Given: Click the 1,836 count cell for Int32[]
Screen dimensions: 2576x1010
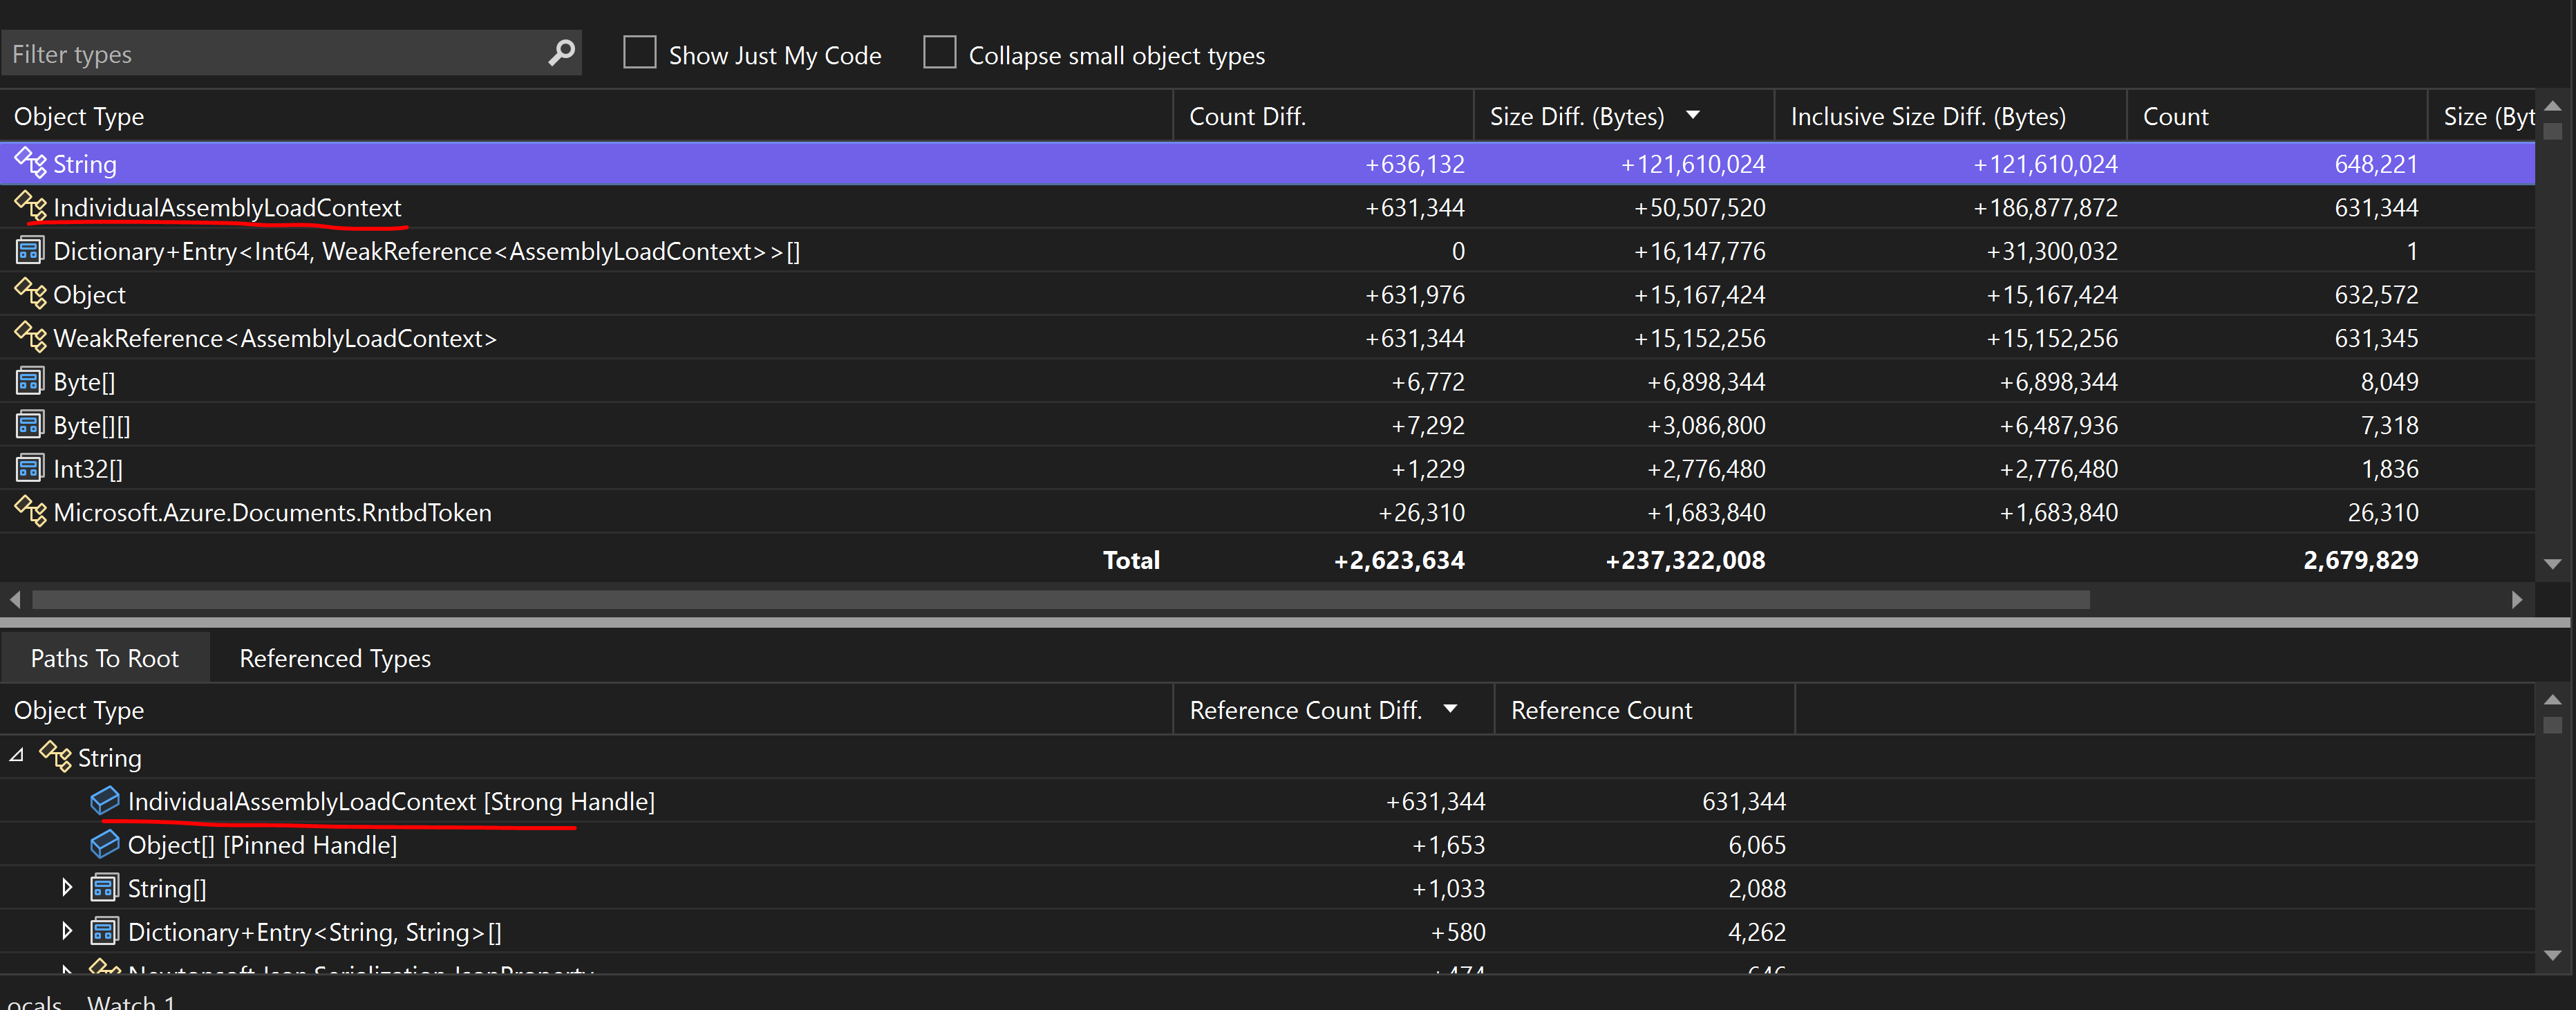Looking at the screenshot, I should coord(2389,468).
